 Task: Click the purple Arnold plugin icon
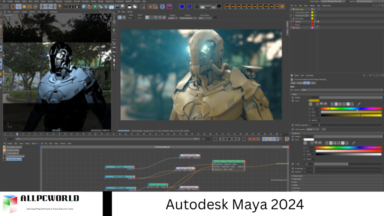pyautogui.click(x=169, y=7)
